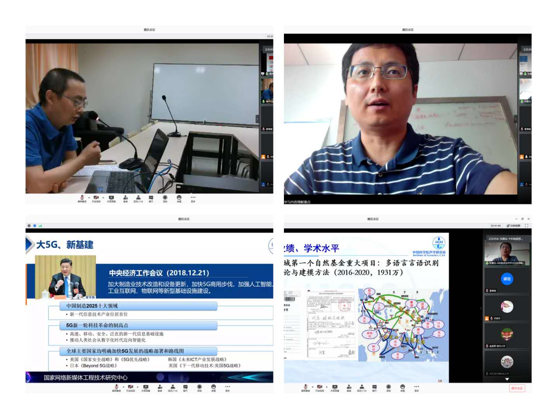Enter fullscreen using icon beside 切换视图
This screenshot has height=419, width=557.
click(526, 225)
